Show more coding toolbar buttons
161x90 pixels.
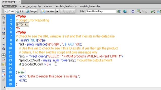point(4,87)
